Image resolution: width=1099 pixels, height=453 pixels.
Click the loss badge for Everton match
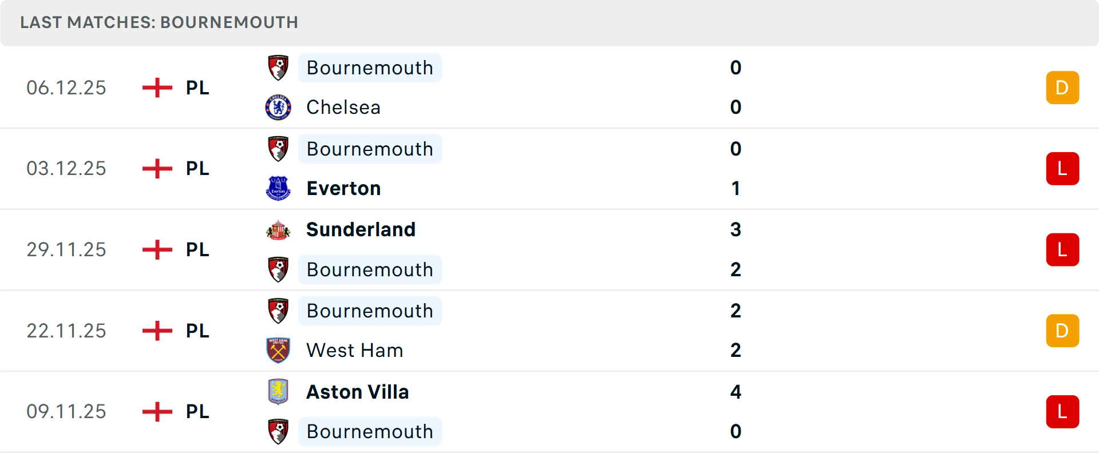(x=1062, y=169)
